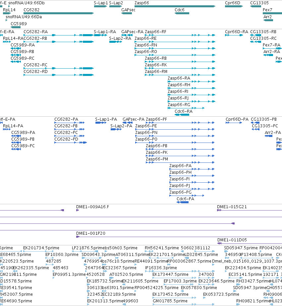Image resolution: width=282 pixels, height=306 pixels.
Task: Choose transcript Zasp66-RA
Action: (x=192, y=82)
